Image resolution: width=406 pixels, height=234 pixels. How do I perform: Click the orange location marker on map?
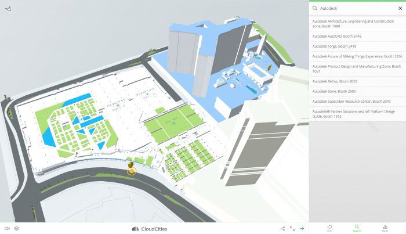click(x=132, y=170)
